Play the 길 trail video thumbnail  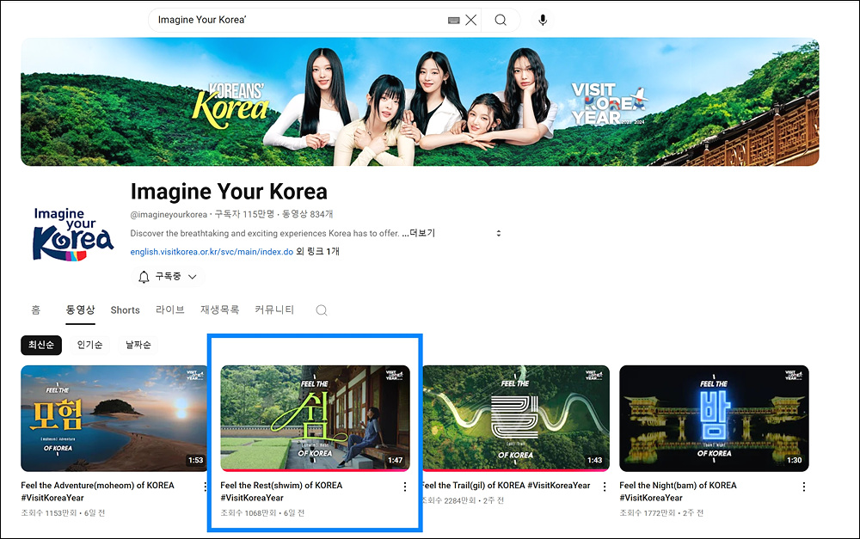click(x=514, y=419)
